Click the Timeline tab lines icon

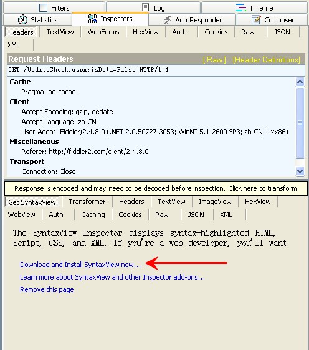(241, 7)
